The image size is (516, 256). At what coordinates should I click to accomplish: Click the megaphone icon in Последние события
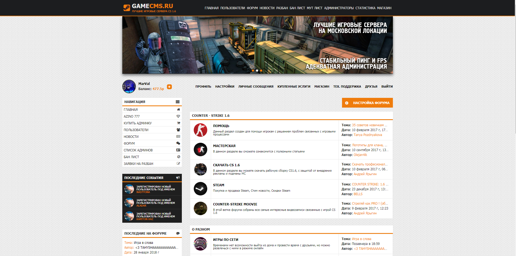tap(178, 178)
